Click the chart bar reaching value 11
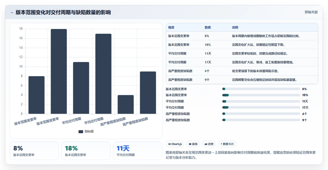Screen dimensions: 328x170 tap(81, 88)
